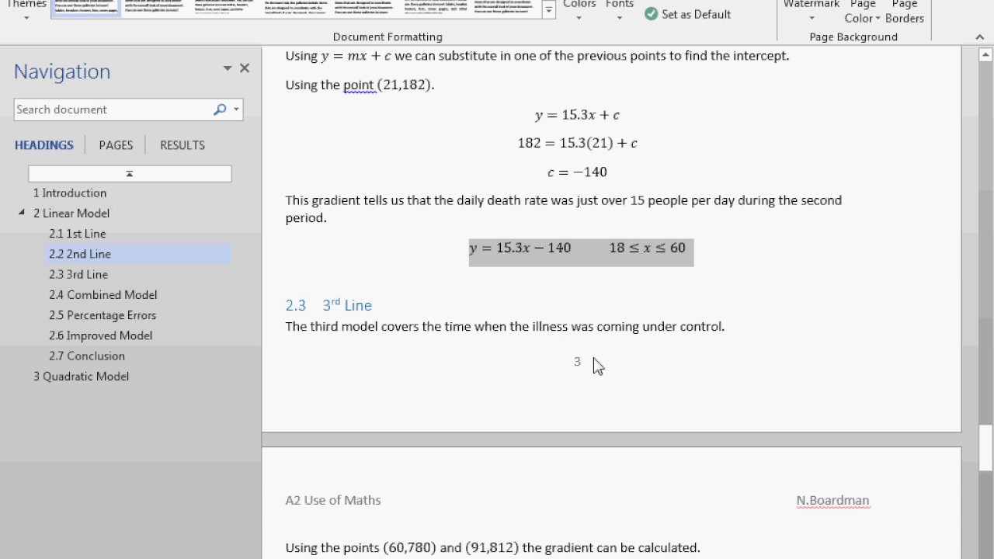Open search options dropdown arrow
This screenshot has width=994, height=559.
coord(236,109)
